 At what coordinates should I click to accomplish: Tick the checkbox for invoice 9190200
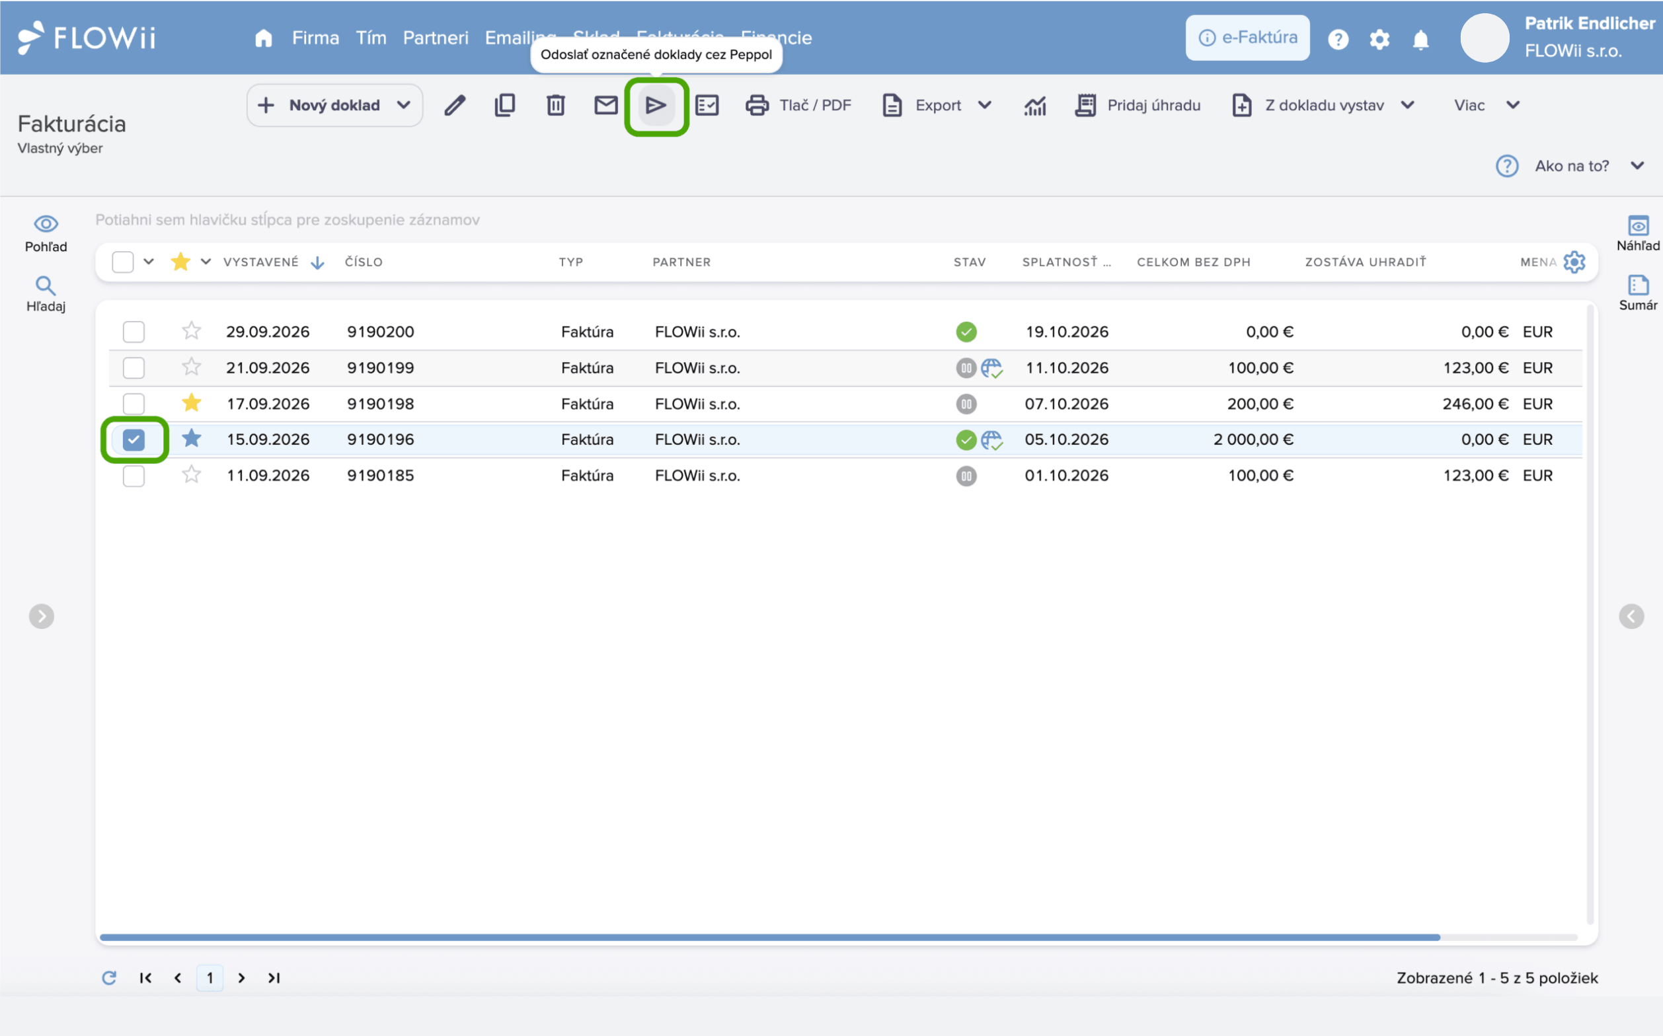(134, 332)
